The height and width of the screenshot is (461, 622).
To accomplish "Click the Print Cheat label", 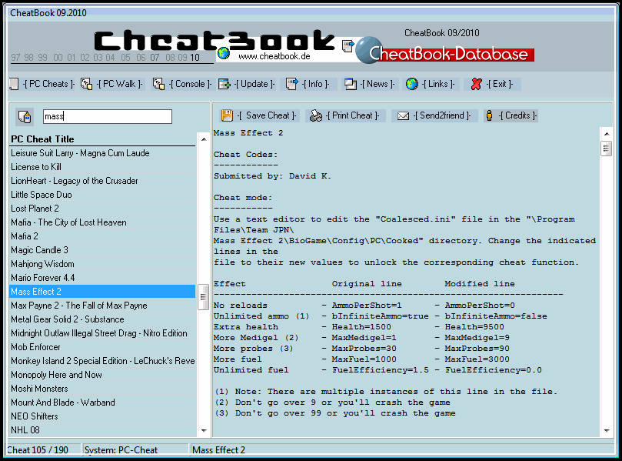I will click(353, 115).
